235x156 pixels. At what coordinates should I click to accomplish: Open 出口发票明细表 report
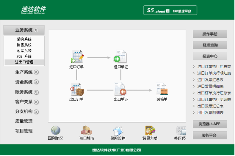tap(210, 112)
